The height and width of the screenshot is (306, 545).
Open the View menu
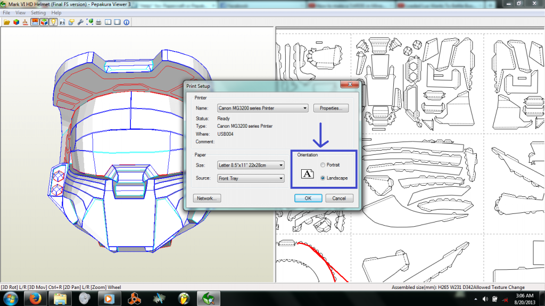[21, 13]
